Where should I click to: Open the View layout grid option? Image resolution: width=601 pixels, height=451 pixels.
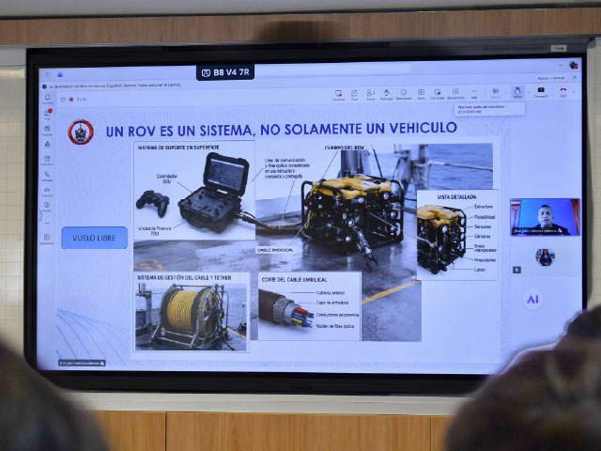point(421,94)
